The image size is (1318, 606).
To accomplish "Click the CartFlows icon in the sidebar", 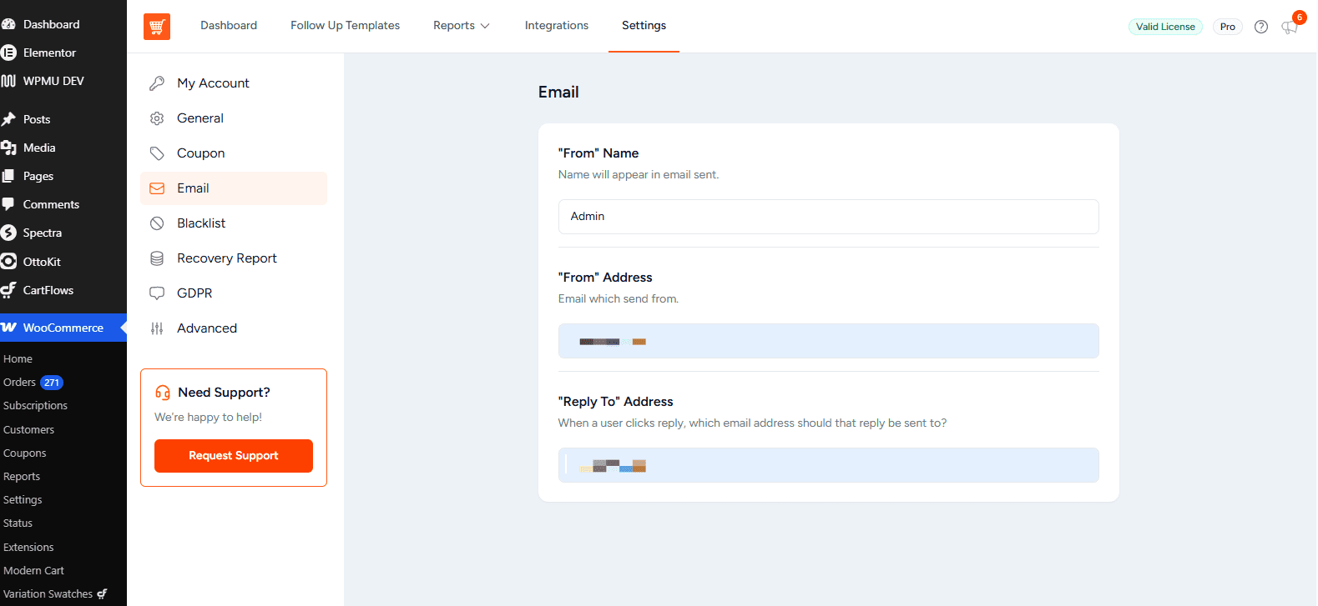I will 9,290.
